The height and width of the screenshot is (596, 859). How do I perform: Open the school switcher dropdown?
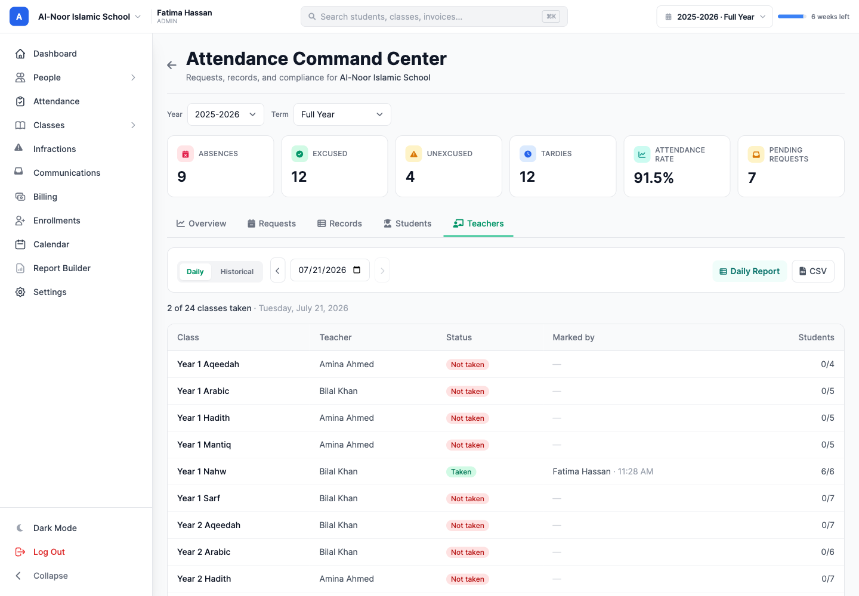pyautogui.click(x=89, y=17)
